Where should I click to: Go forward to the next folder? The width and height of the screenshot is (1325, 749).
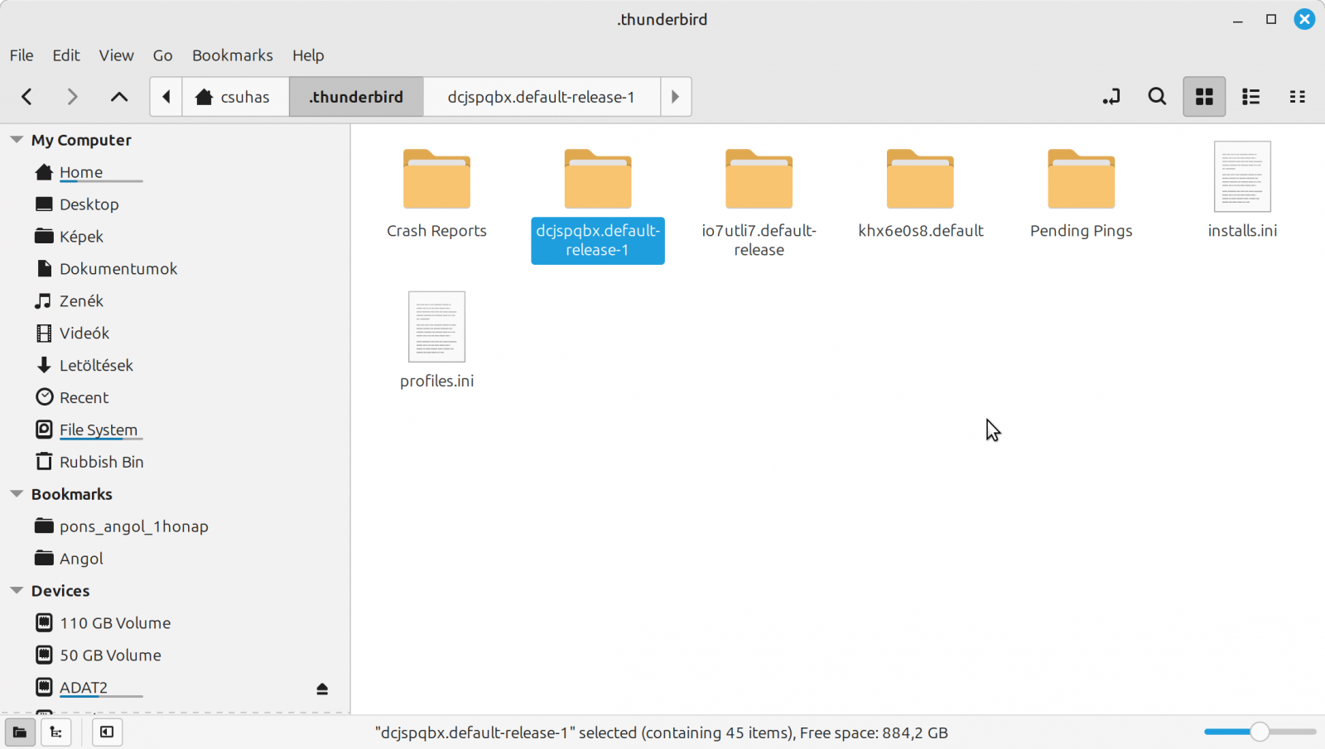[x=72, y=97]
